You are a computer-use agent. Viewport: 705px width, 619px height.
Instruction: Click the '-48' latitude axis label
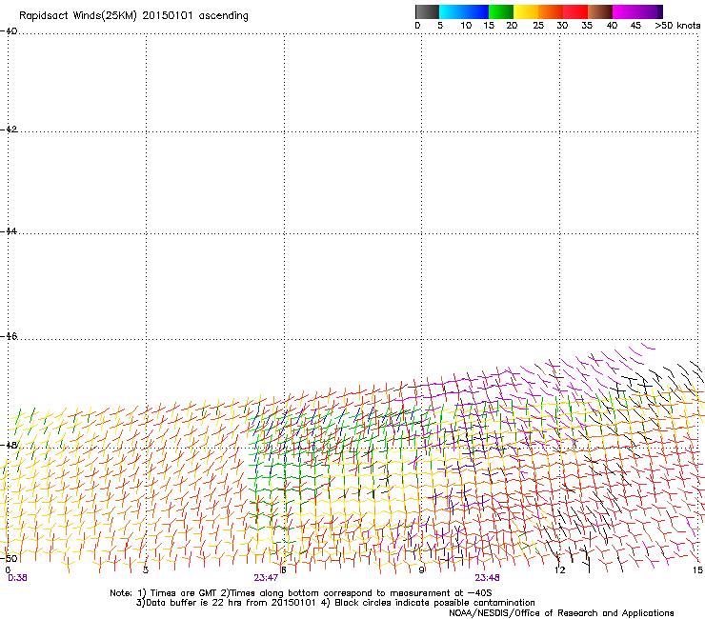pos(9,445)
